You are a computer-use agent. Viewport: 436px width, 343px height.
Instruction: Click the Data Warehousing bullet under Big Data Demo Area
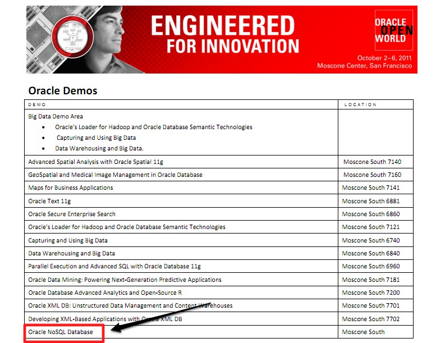tap(99, 149)
